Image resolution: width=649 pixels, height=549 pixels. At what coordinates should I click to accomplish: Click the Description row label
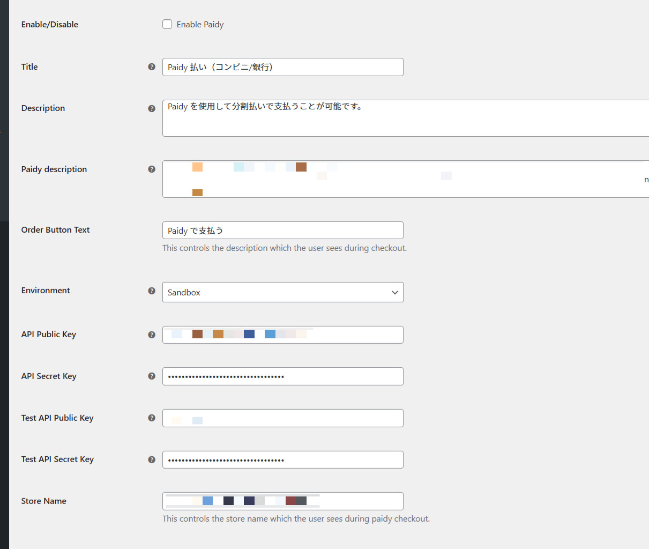click(x=43, y=108)
